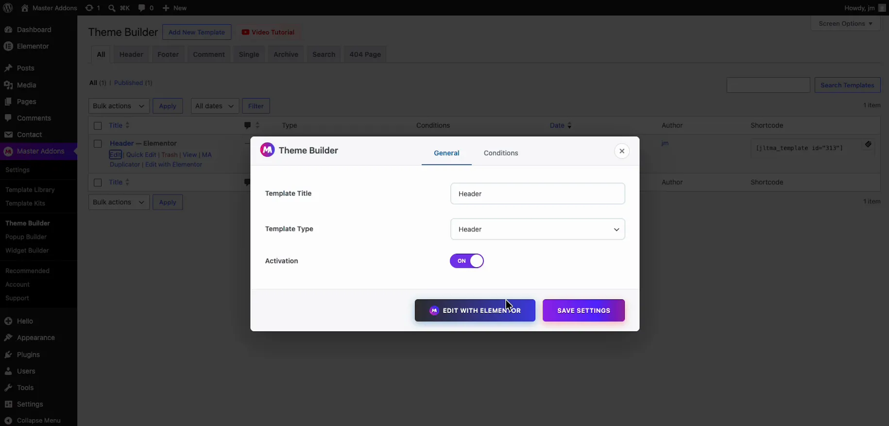Open Users sidebar icon

click(8, 371)
